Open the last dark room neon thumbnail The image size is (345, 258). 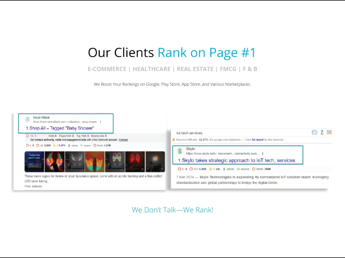tap(155, 162)
